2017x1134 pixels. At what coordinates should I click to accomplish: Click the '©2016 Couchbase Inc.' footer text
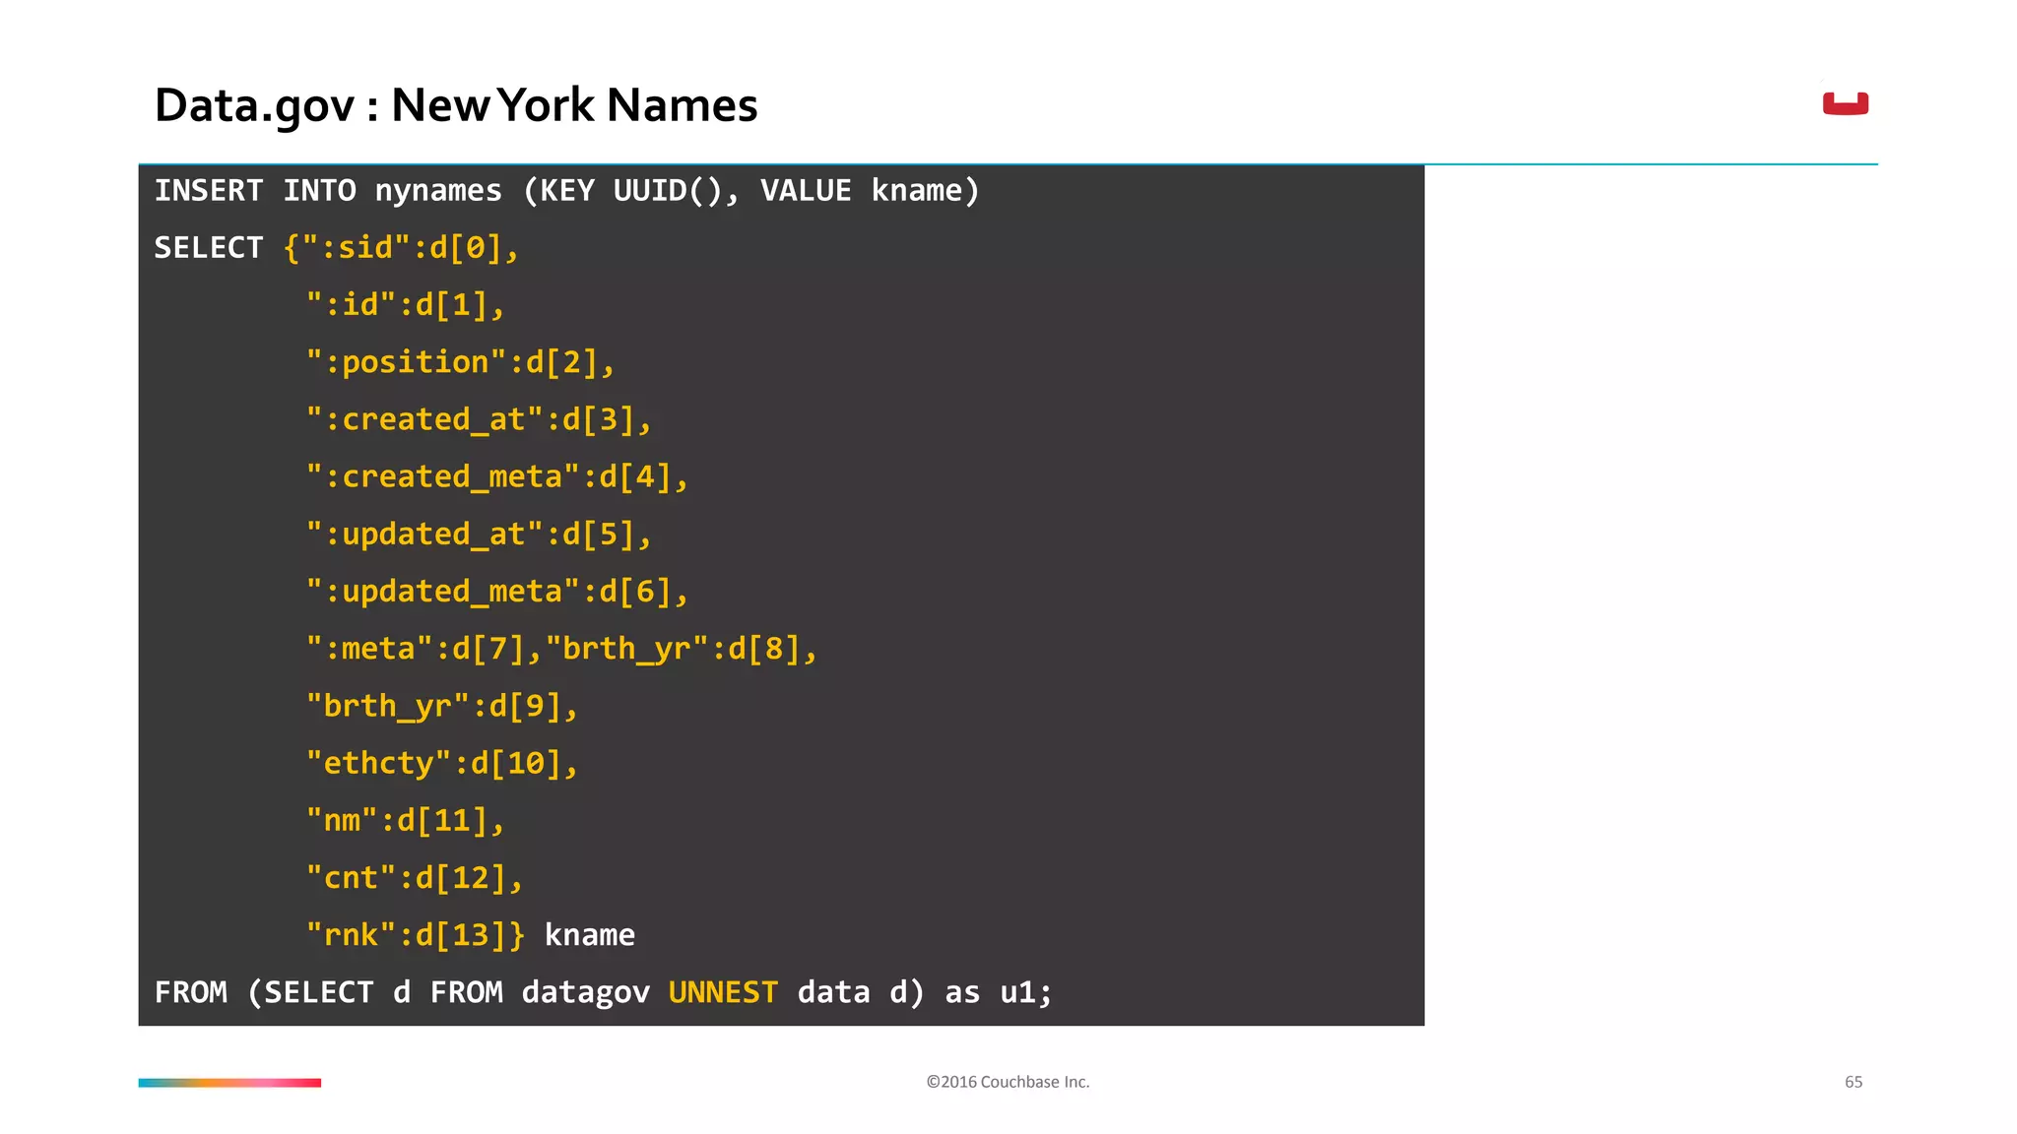[1008, 1082]
